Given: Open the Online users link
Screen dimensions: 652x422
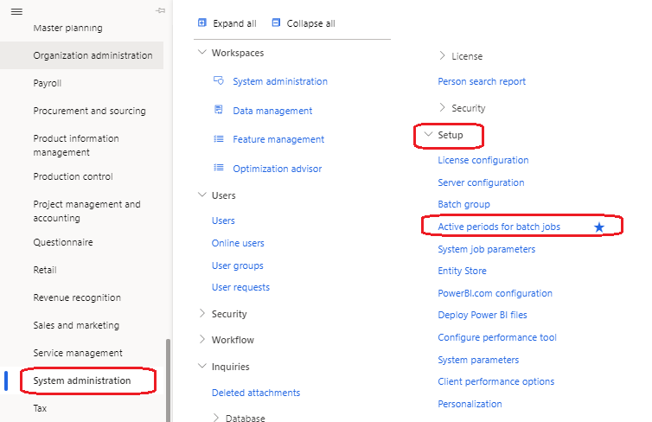Looking at the screenshot, I should (238, 243).
